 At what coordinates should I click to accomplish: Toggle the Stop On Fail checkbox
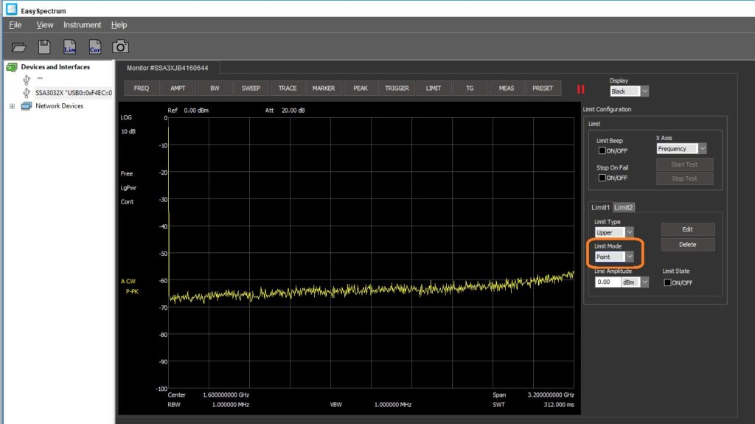[602, 178]
